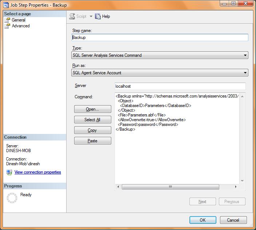This screenshot has height=230, width=256.
Task: Click the Previous button
Action: 232,202
